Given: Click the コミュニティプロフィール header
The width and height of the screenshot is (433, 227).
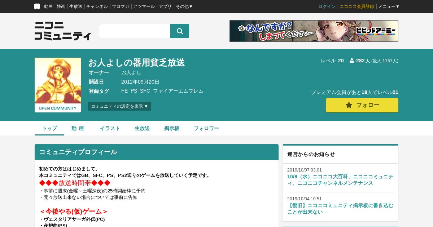Looking at the screenshot, I should [x=157, y=152].
